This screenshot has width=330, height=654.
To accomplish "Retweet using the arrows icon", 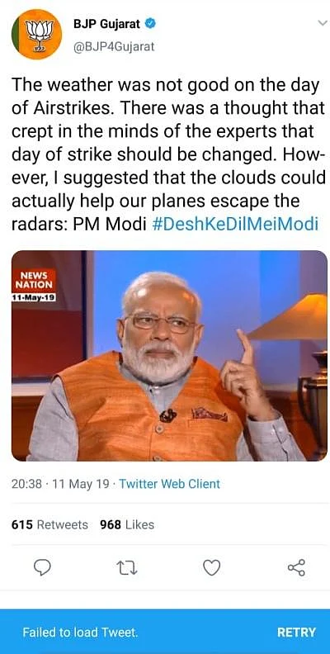I will 127,567.
